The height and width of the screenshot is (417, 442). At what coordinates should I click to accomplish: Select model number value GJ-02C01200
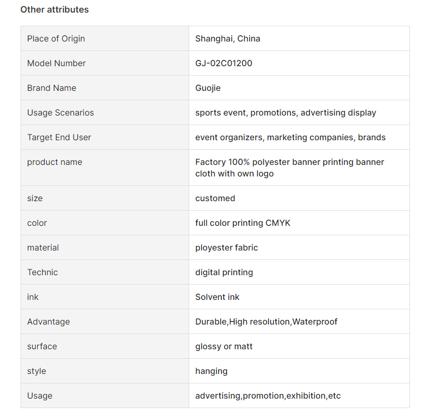tap(223, 63)
